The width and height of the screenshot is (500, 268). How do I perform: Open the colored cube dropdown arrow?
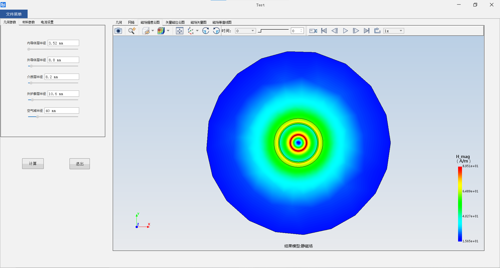coord(168,31)
